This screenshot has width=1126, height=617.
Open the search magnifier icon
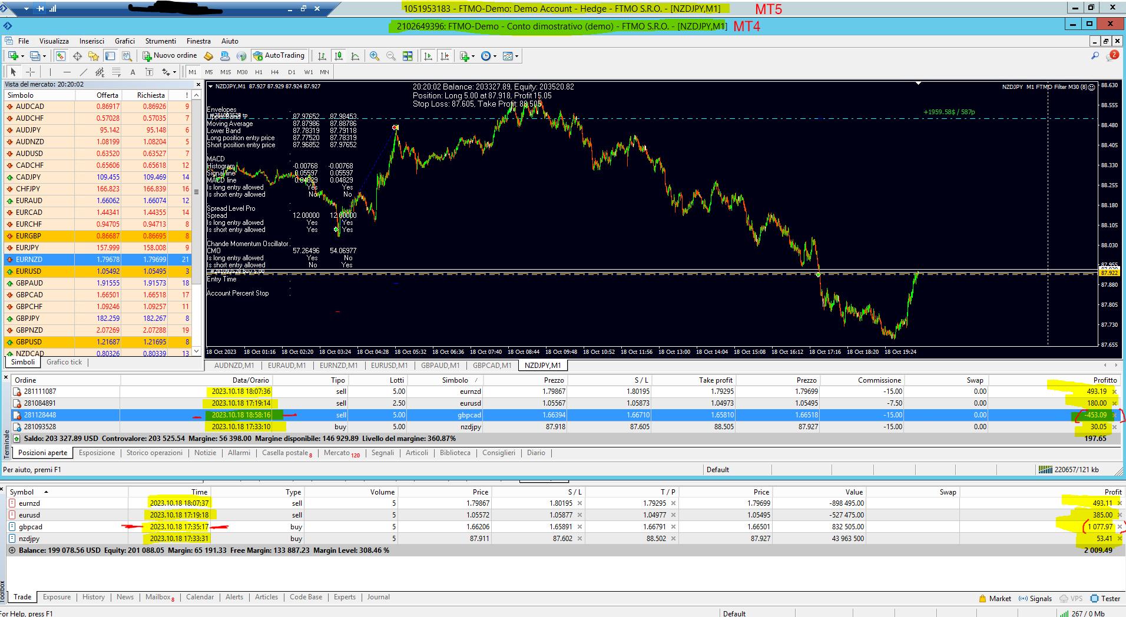1095,56
